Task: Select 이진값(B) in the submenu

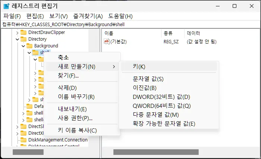Action: [x=169, y=88]
